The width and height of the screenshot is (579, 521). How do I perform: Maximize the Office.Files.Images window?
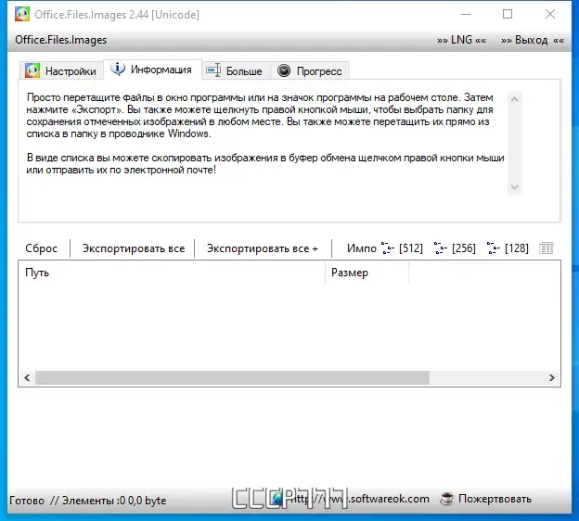tap(508, 15)
